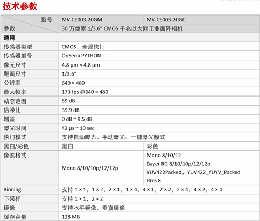
Task: Select the 39.9 dB value
Action: point(71,110)
